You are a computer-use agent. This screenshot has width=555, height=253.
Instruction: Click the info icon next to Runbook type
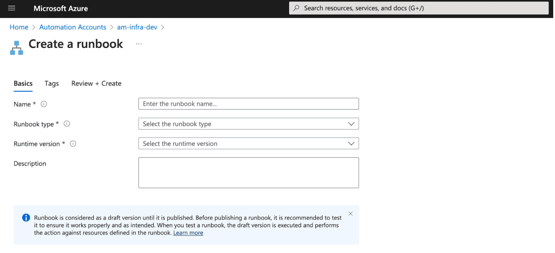click(67, 124)
